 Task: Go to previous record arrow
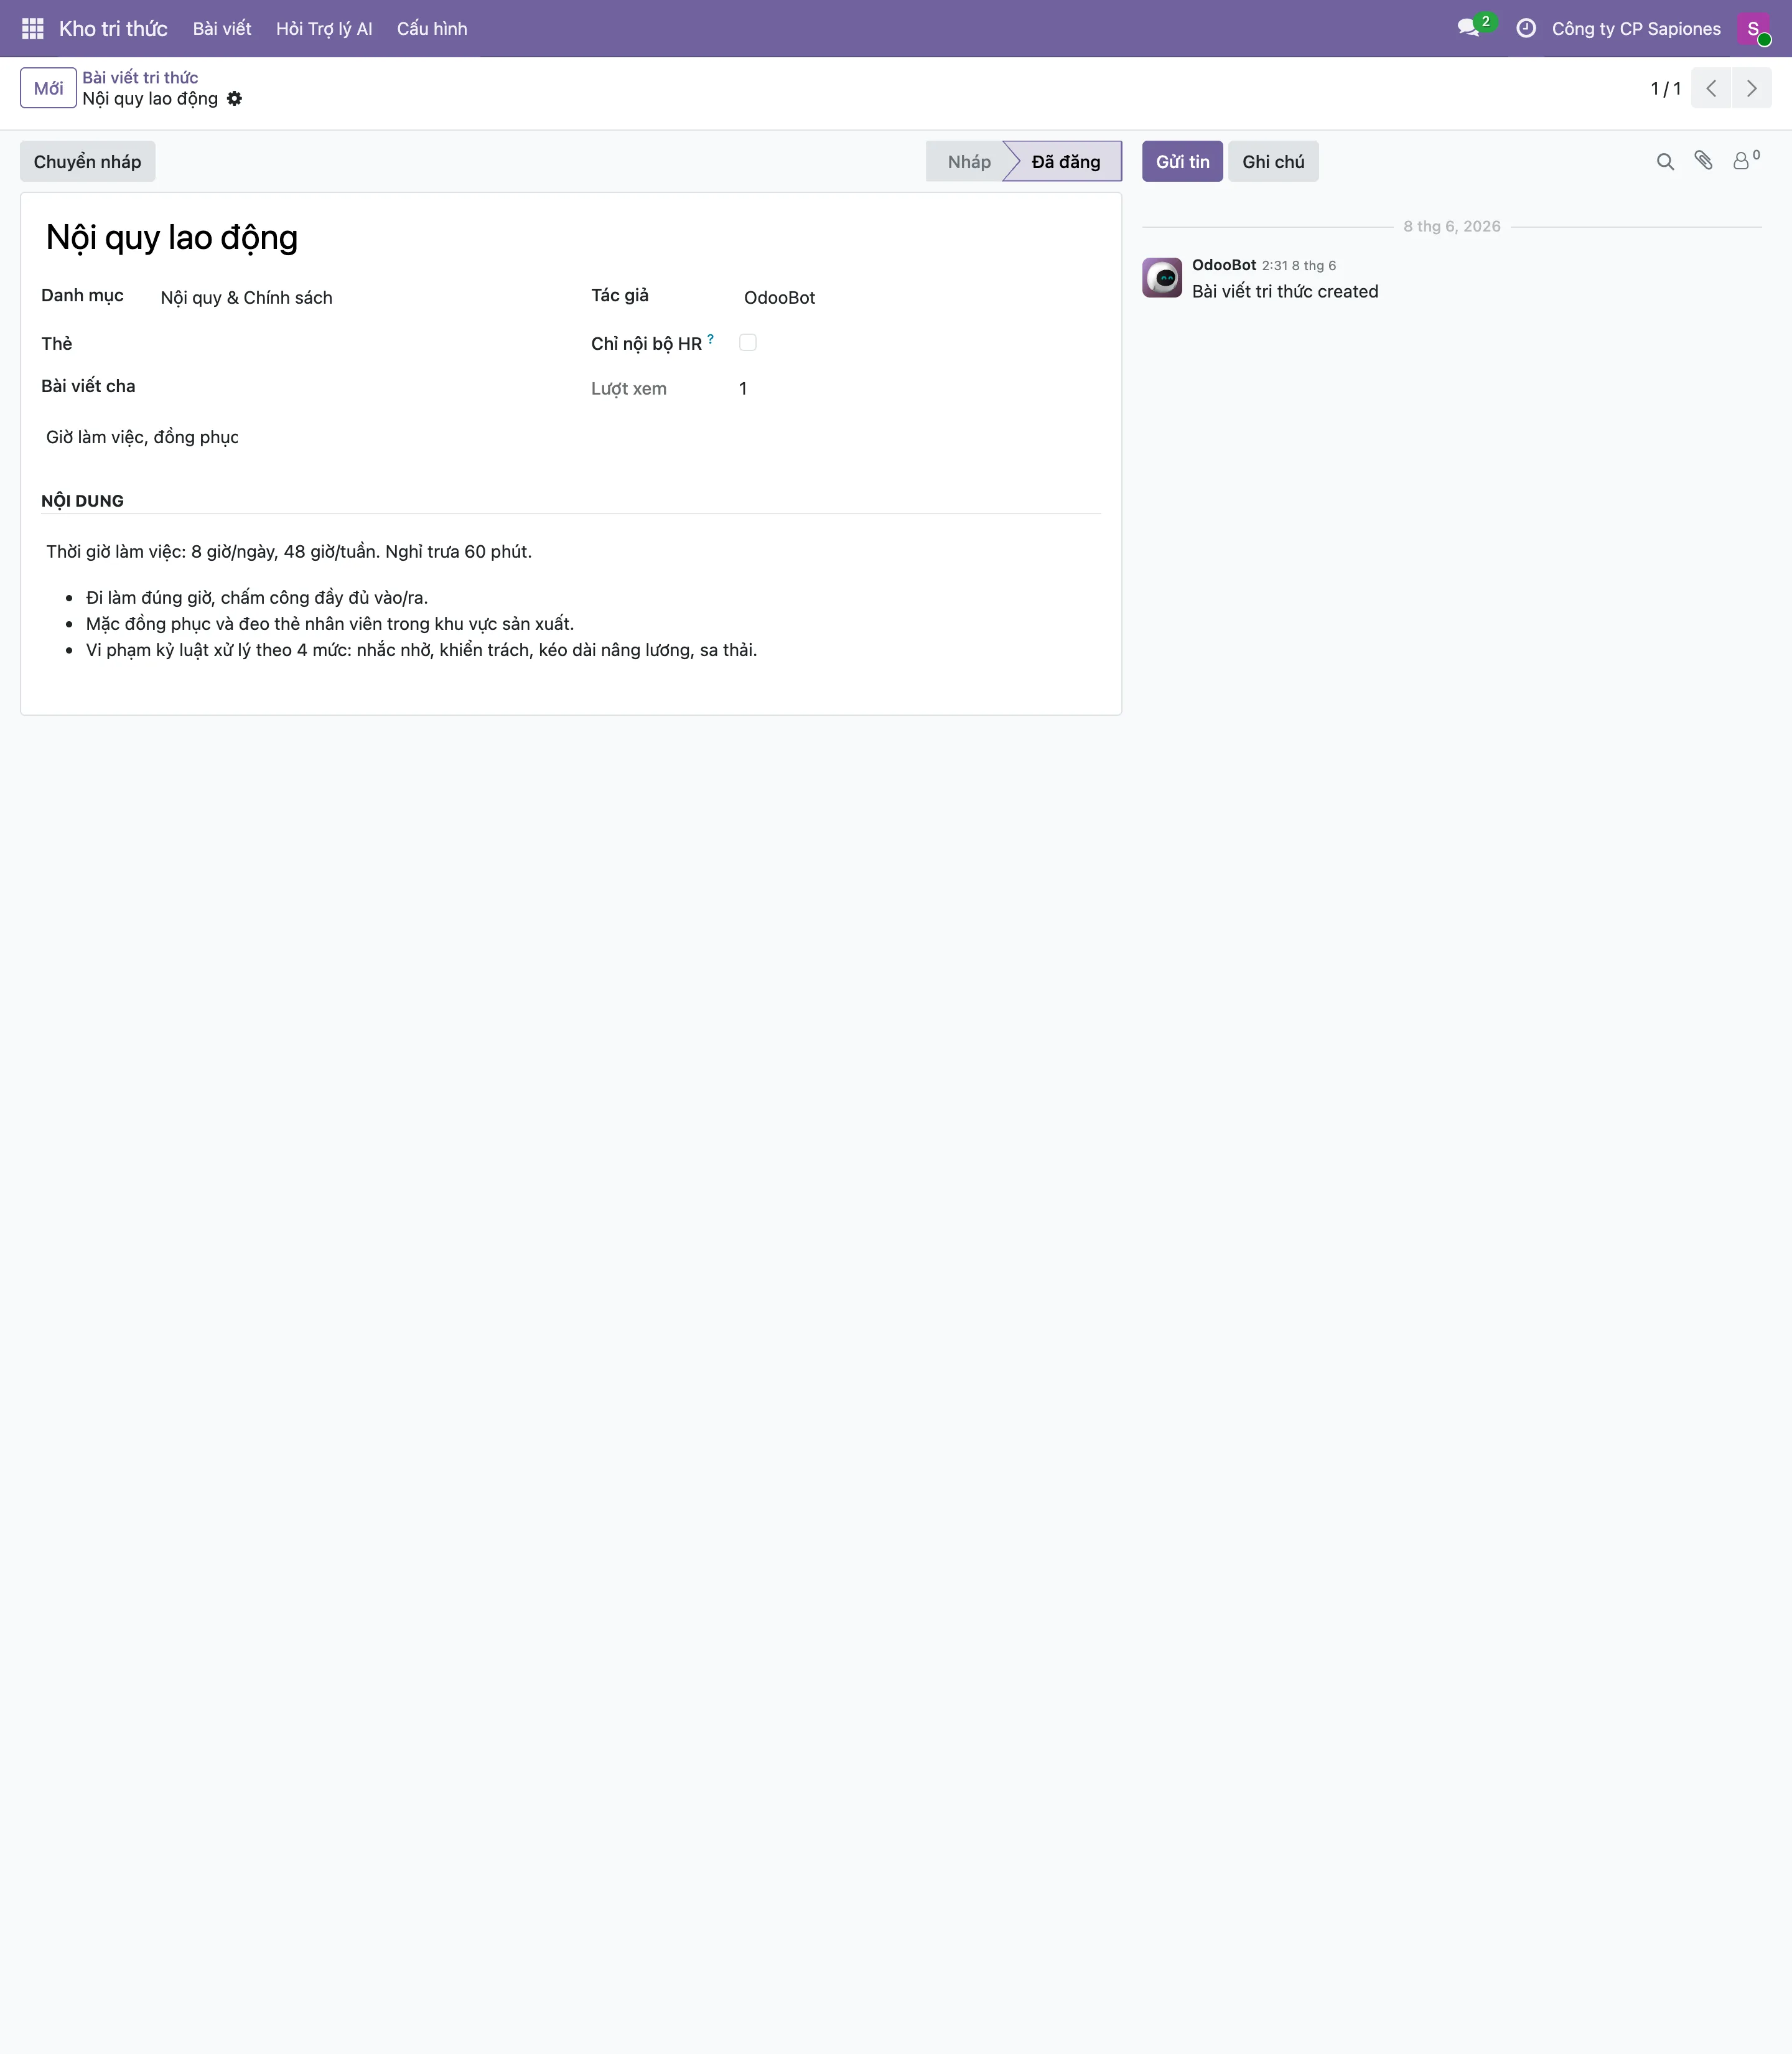1711,88
